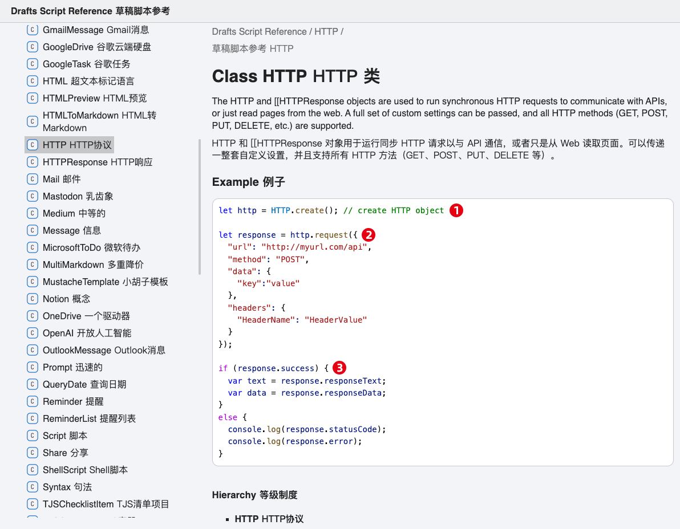
Task: Click class icon beside GmailMessage
Action: (x=32, y=30)
